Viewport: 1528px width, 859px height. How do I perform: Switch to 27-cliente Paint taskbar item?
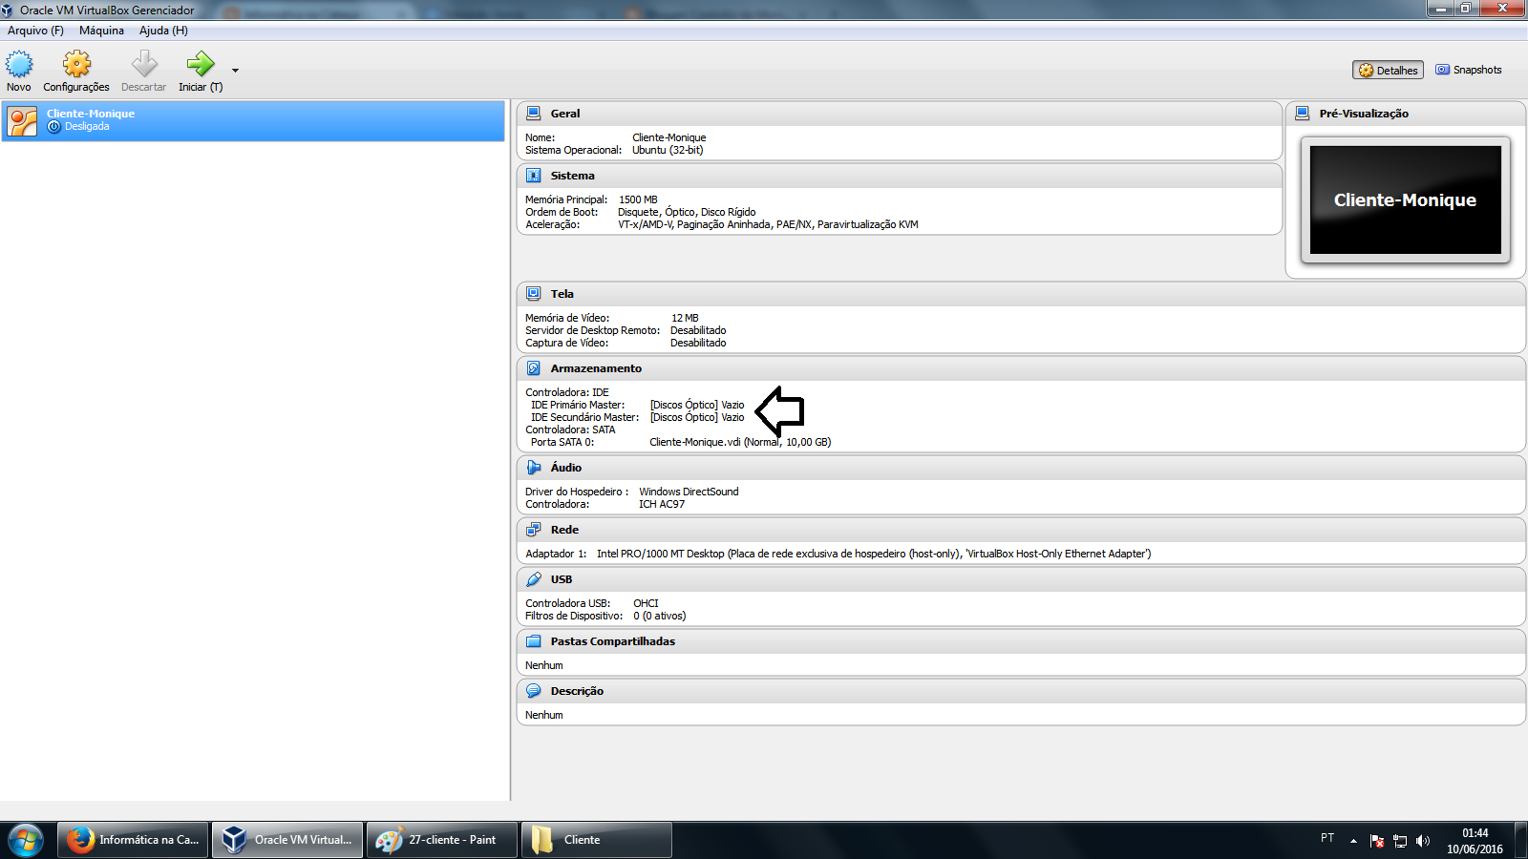442,840
